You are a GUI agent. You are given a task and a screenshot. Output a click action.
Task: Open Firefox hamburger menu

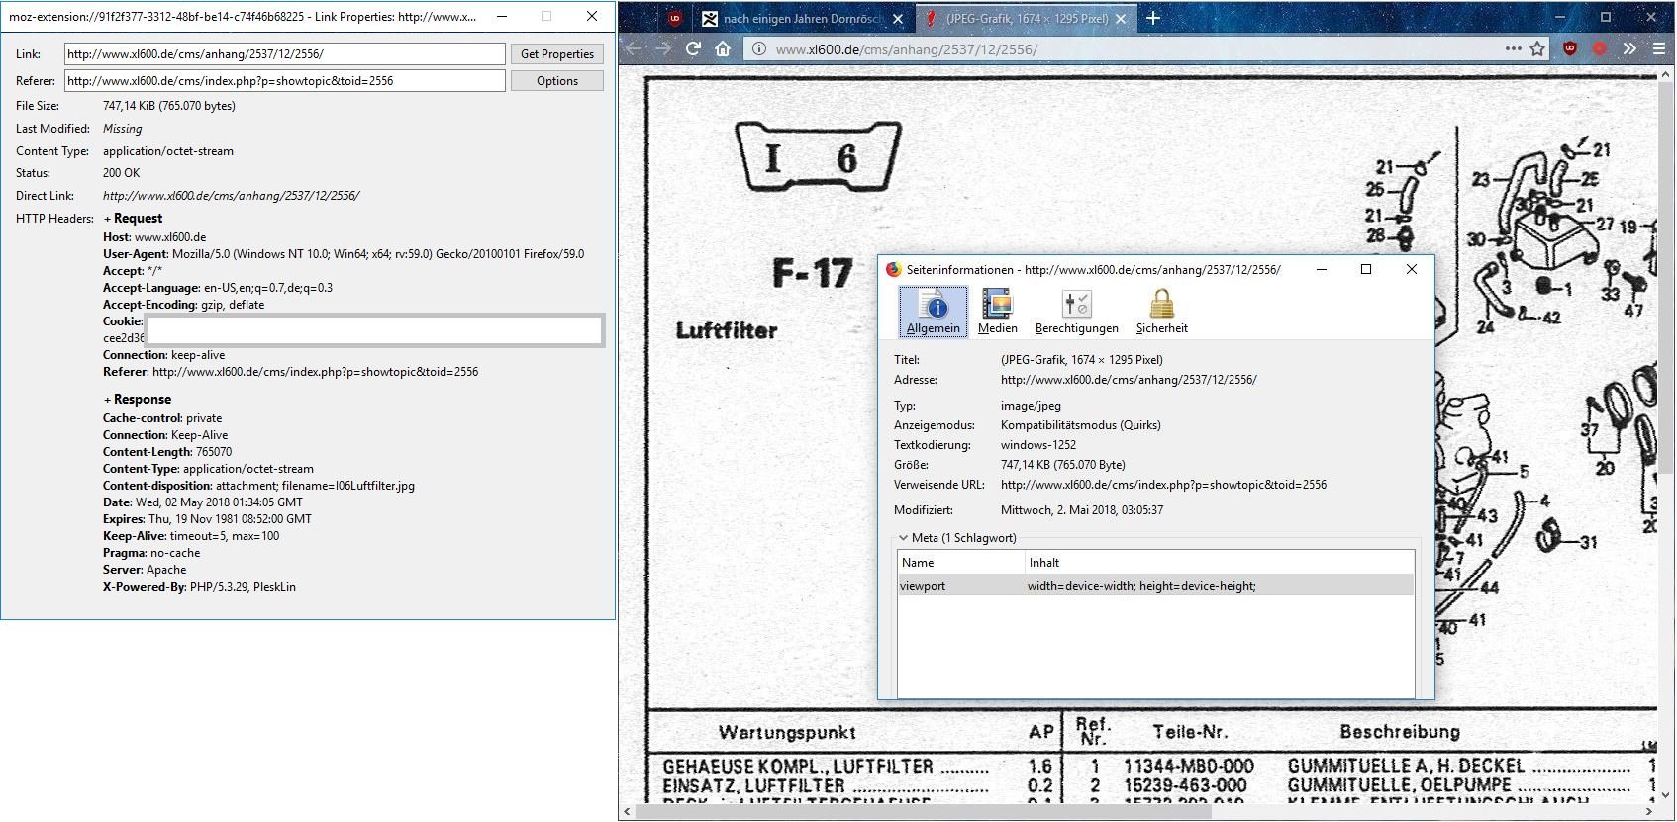[1659, 48]
